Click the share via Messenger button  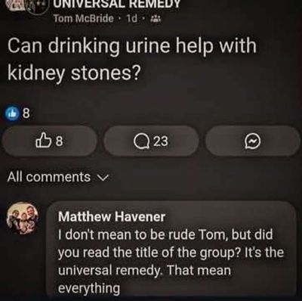[253, 141]
